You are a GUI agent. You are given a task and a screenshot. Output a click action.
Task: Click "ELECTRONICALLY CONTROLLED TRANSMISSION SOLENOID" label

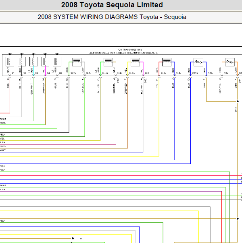(x=123, y=53)
